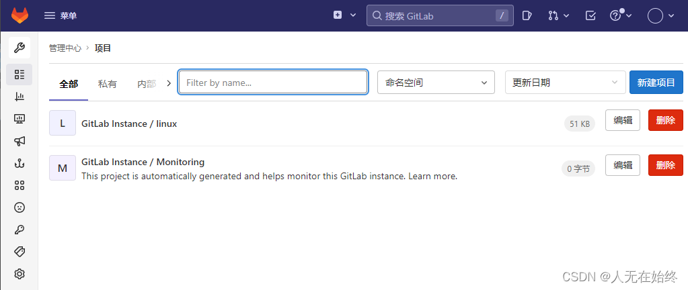
Task: Open the 更新日期 sort dropdown
Action: coord(565,83)
